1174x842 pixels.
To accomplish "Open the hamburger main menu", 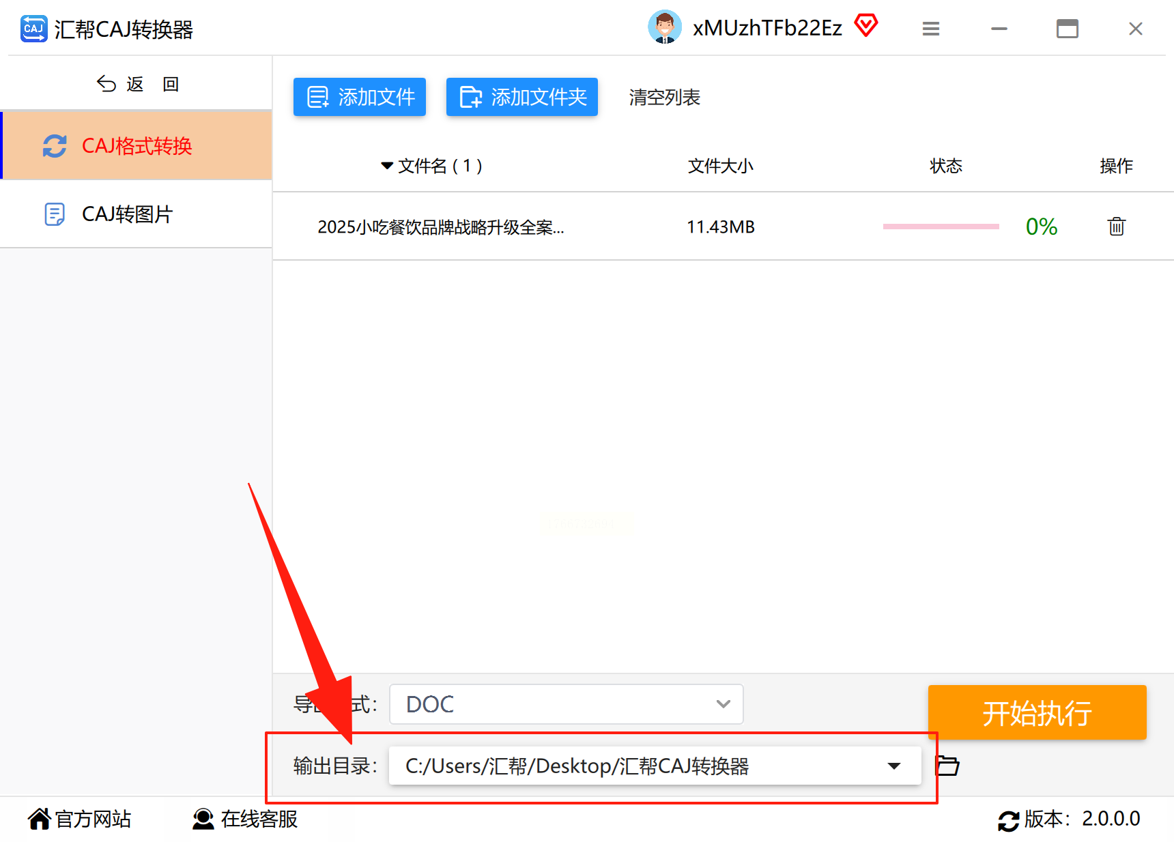I will pyautogui.click(x=931, y=29).
